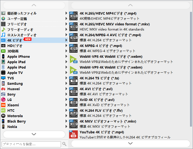Expand the Nokia submenu arrow

pyautogui.click(x=66, y=126)
